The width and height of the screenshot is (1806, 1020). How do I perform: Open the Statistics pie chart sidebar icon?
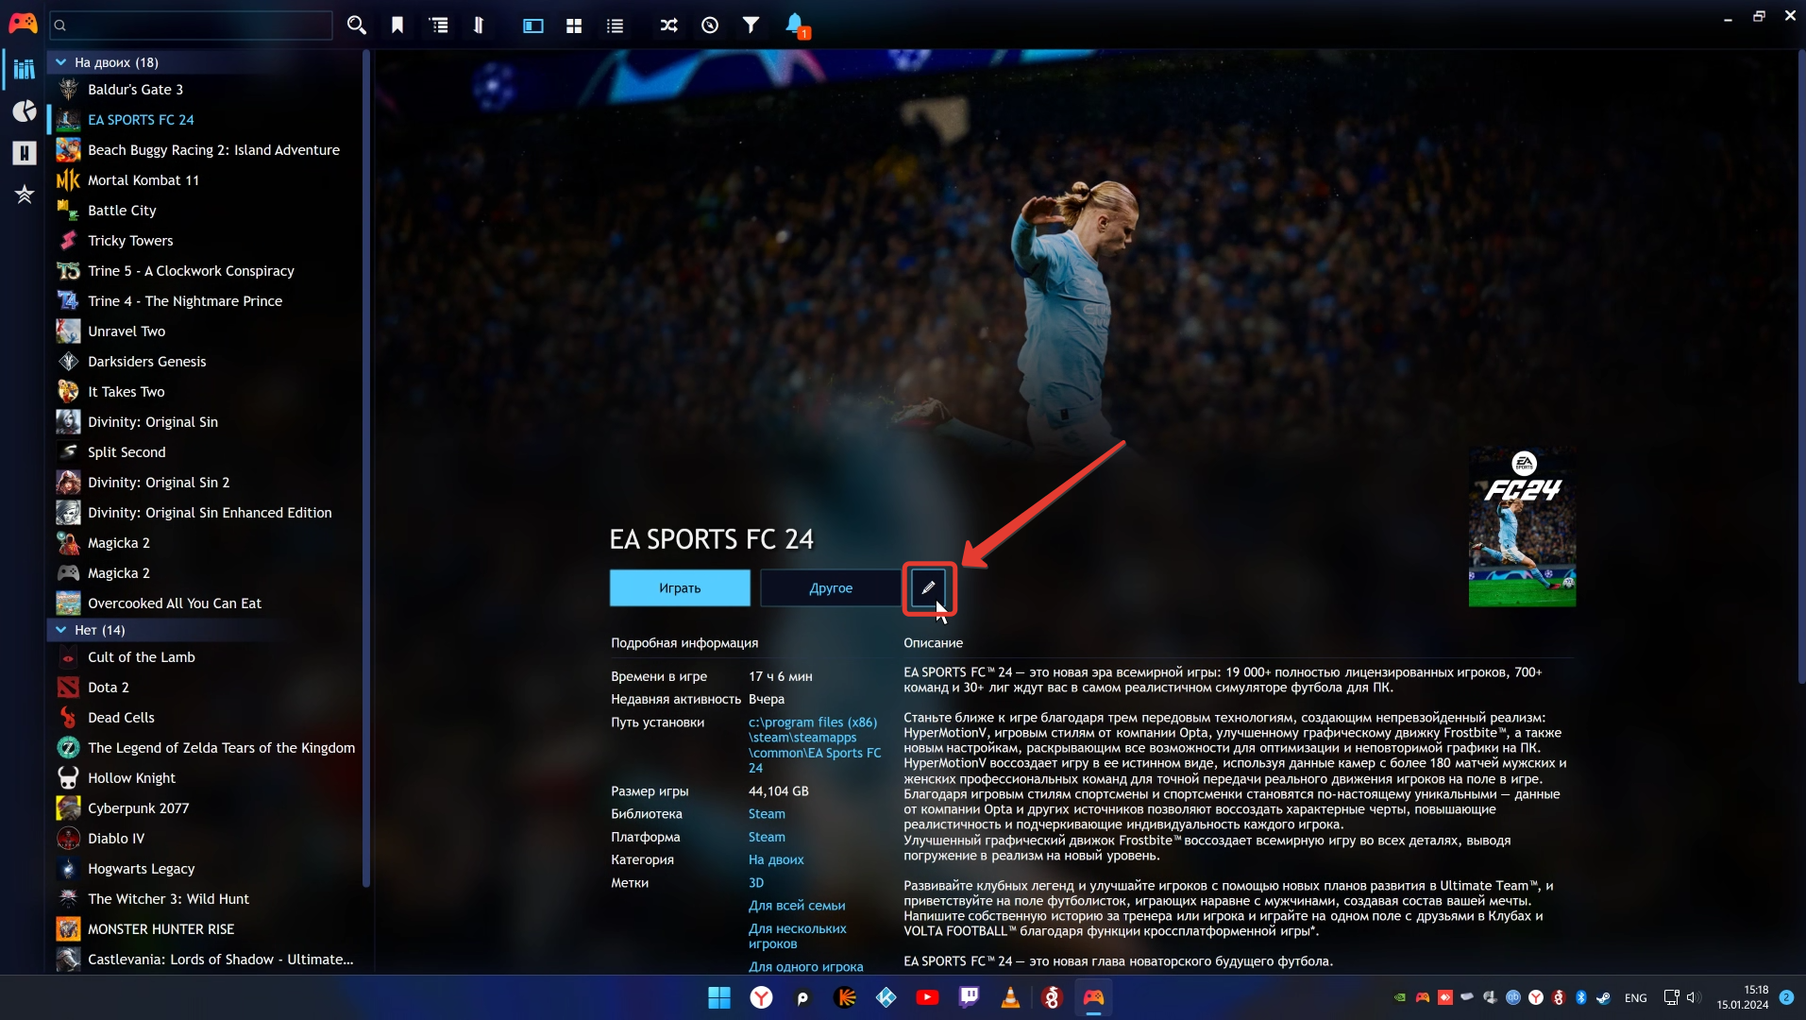[x=24, y=110]
